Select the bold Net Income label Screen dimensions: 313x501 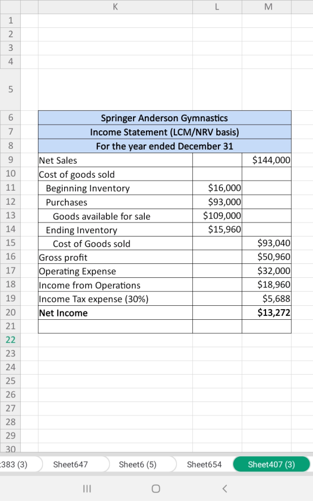[115, 313]
